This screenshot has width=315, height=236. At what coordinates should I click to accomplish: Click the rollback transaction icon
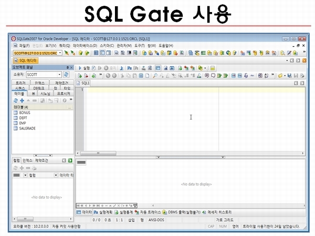coord(87,53)
